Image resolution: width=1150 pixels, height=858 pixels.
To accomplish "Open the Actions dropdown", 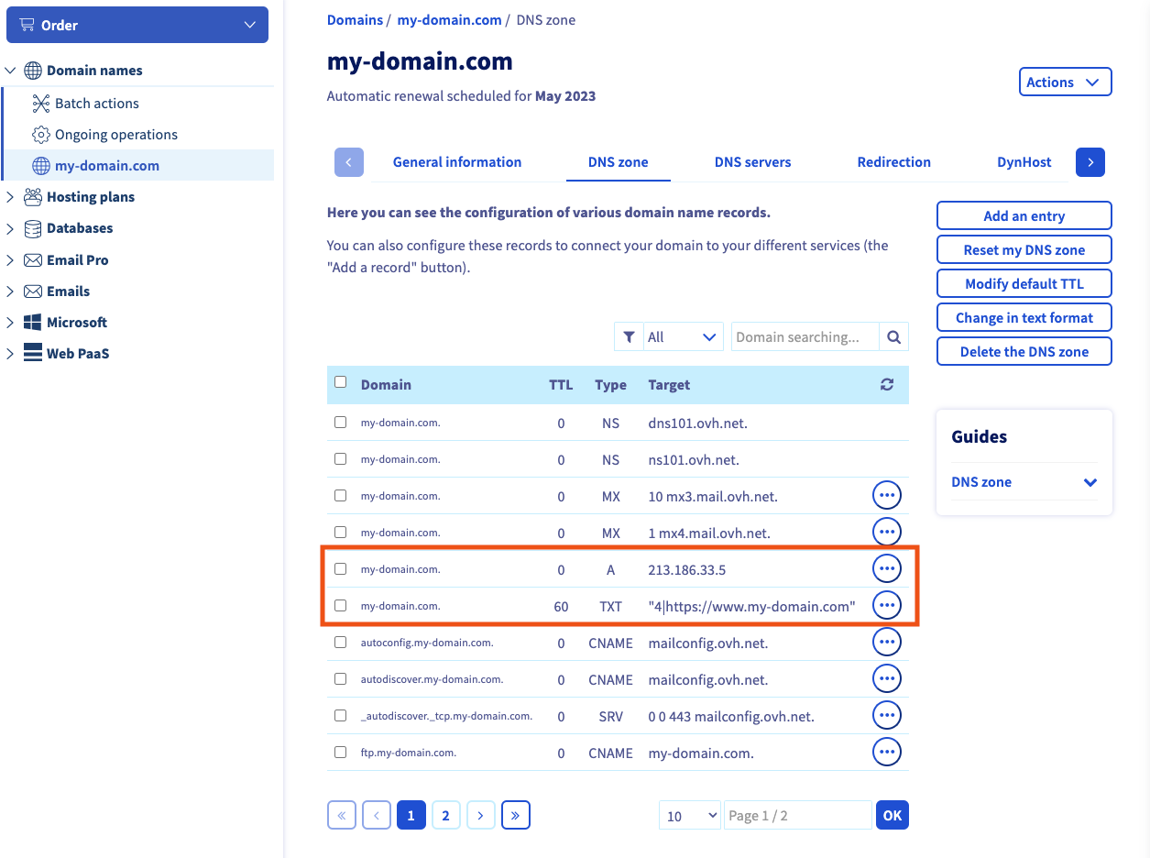I will pyautogui.click(x=1065, y=82).
